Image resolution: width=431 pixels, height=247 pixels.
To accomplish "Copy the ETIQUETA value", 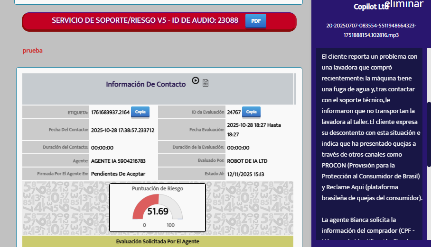I will tap(140, 112).
